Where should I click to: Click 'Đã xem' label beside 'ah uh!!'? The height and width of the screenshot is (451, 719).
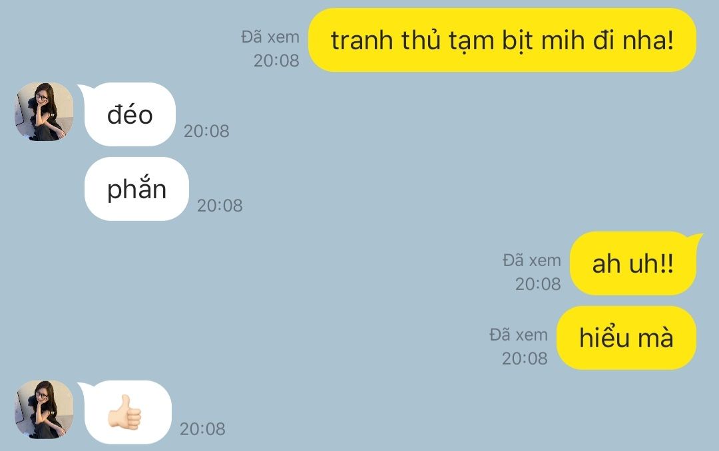point(532,261)
